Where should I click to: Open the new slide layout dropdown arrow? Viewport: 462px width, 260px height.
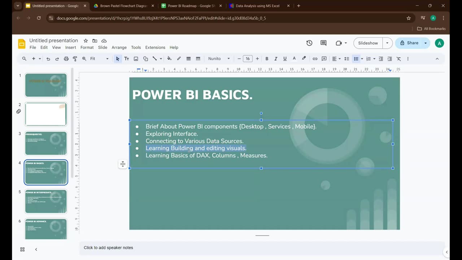[40, 58]
